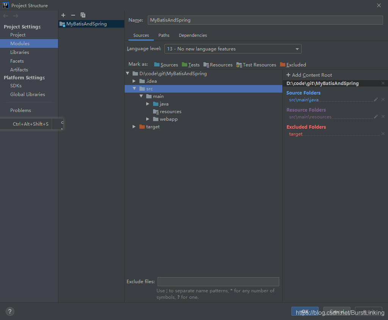
Task: Expand the java folder
Action: [148, 104]
